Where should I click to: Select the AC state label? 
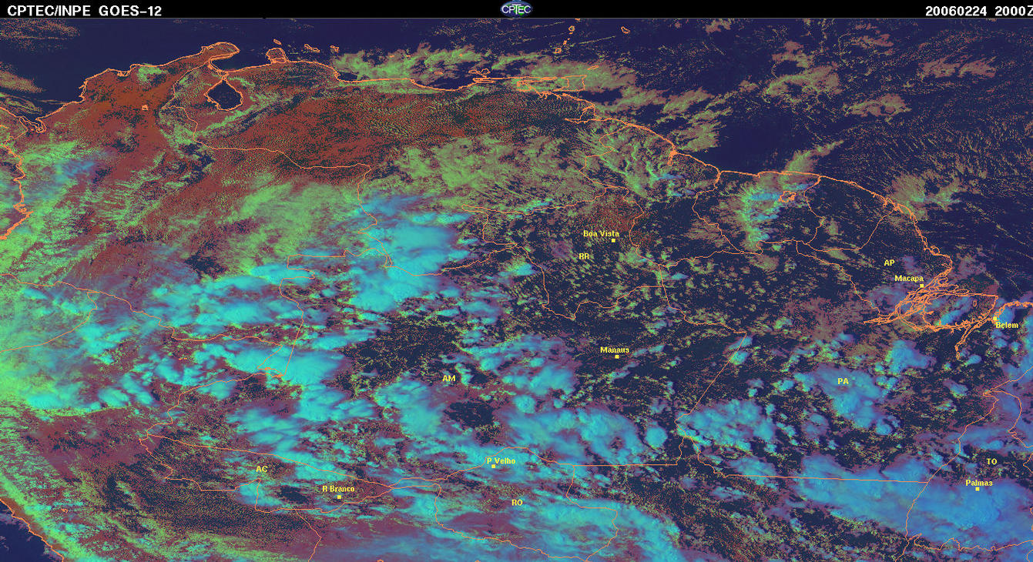(261, 469)
